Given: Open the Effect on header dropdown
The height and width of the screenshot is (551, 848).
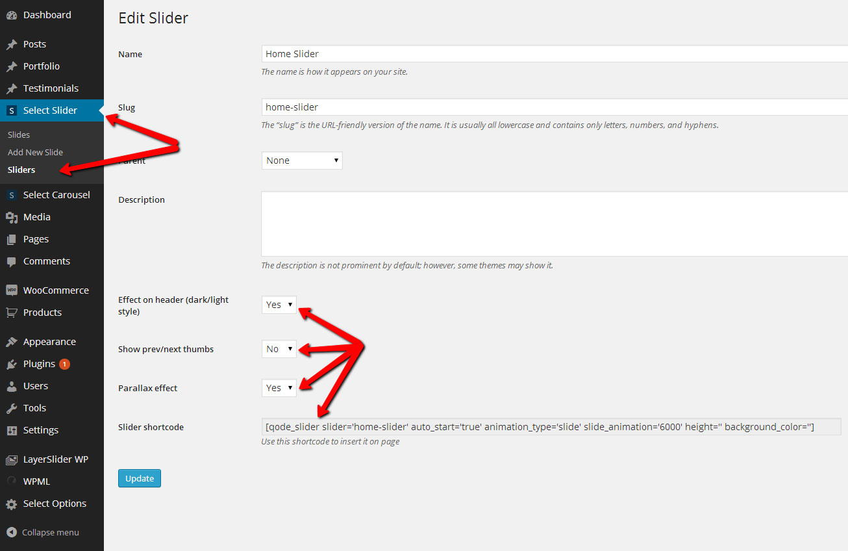Looking at the screenshot, I should 279,305.
